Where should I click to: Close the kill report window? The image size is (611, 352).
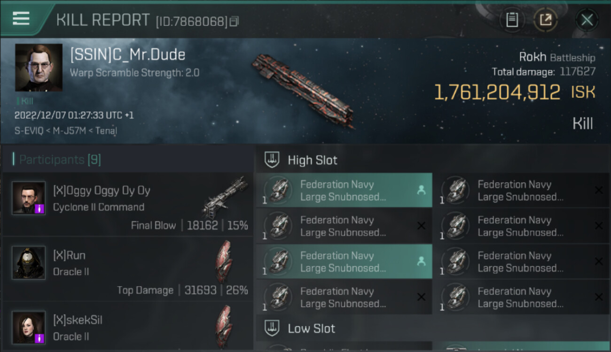[x=587, y=20]
